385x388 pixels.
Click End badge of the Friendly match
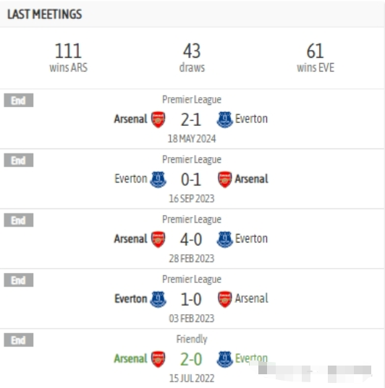click(x=19, y=339)
